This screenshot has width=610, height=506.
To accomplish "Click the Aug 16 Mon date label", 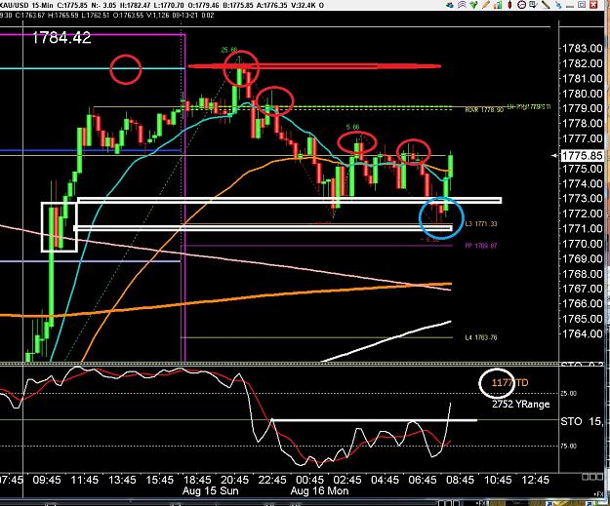I will [319, 490].
